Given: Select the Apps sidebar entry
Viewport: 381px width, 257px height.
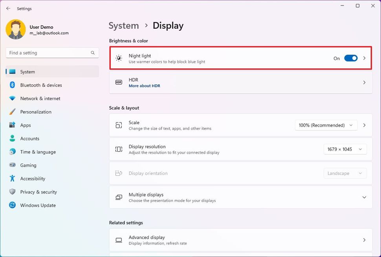Looking at the screenshot, I should click(x=26, y=125).
